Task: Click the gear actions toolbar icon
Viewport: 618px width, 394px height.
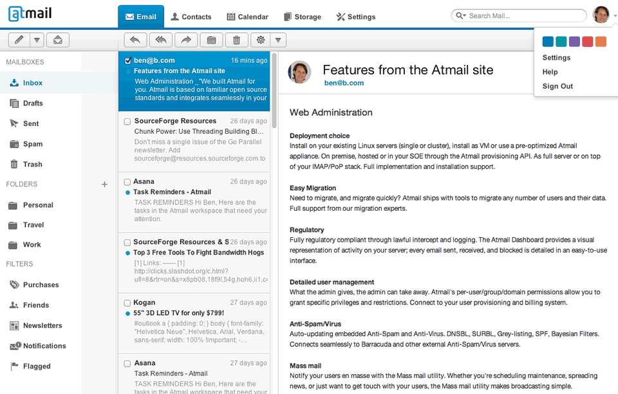Action: 261,40
